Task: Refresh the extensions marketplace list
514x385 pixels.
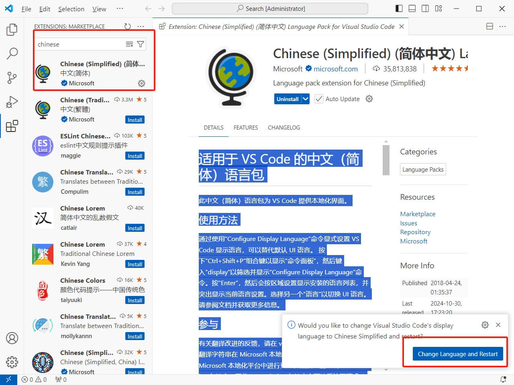Action: coord(127,26)
